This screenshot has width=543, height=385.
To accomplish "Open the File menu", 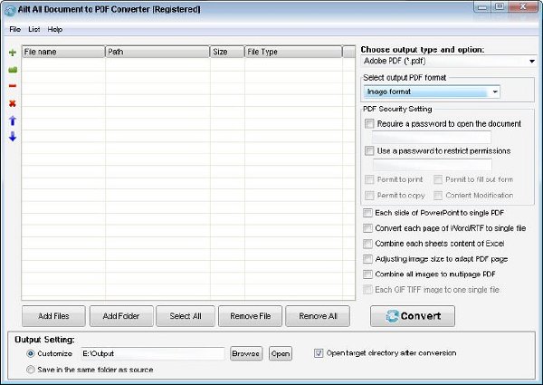I will pos(14,30).
